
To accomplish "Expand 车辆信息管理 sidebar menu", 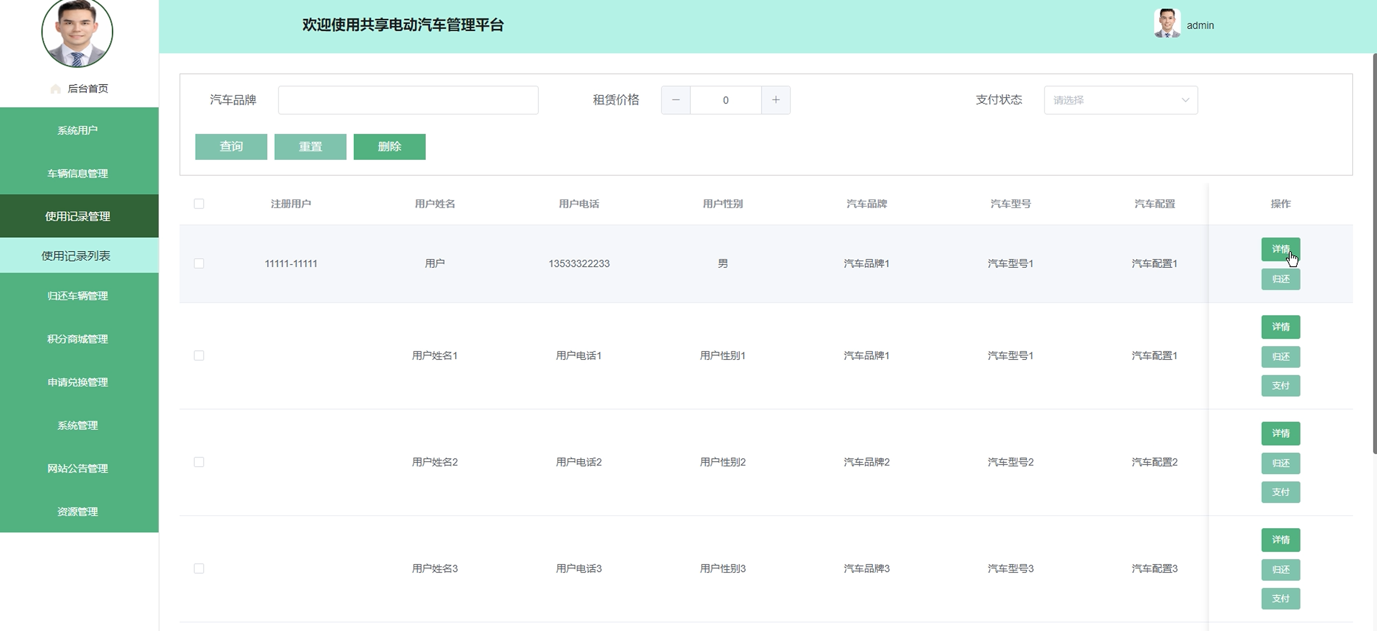I will [78, 174].
